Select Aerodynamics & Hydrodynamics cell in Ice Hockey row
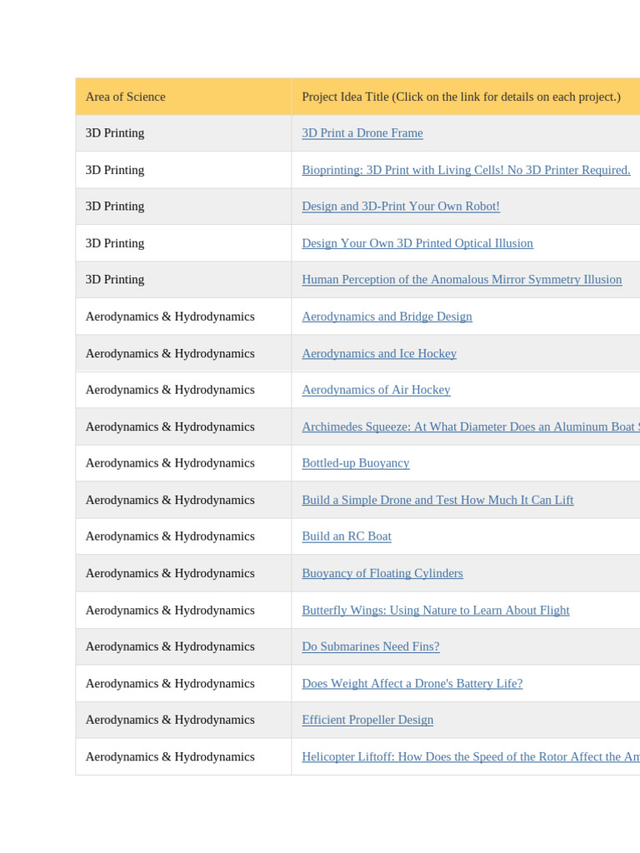640x853 pixels. (x=183, y=353)
